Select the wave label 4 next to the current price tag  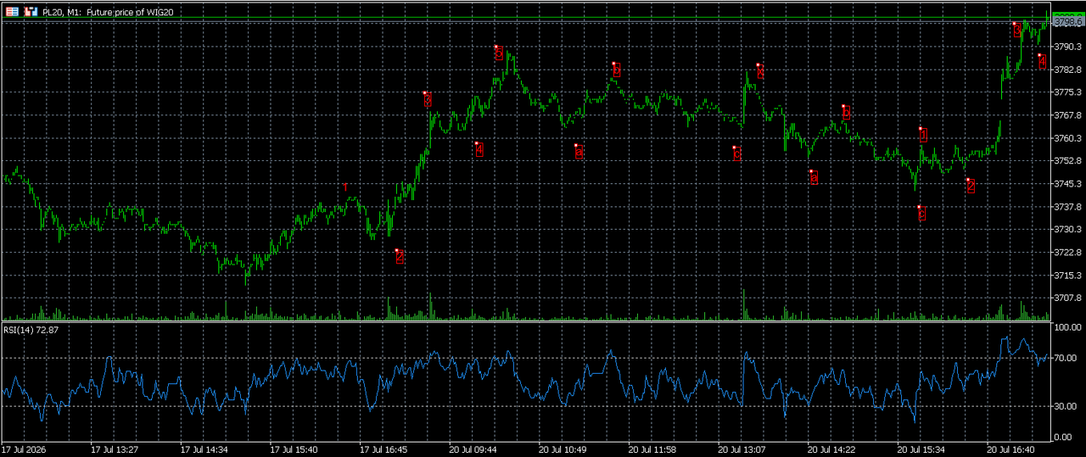(x=1042, y=62)
